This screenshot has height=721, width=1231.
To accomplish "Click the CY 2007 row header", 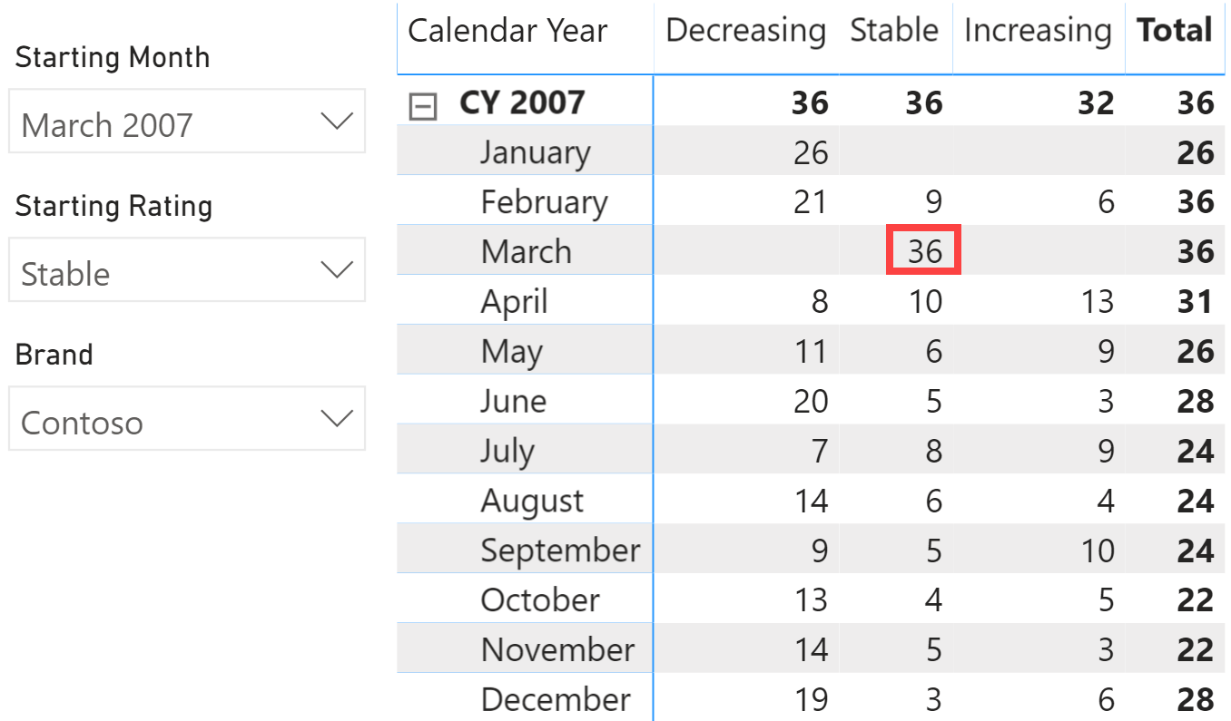I will coord(522,102).
